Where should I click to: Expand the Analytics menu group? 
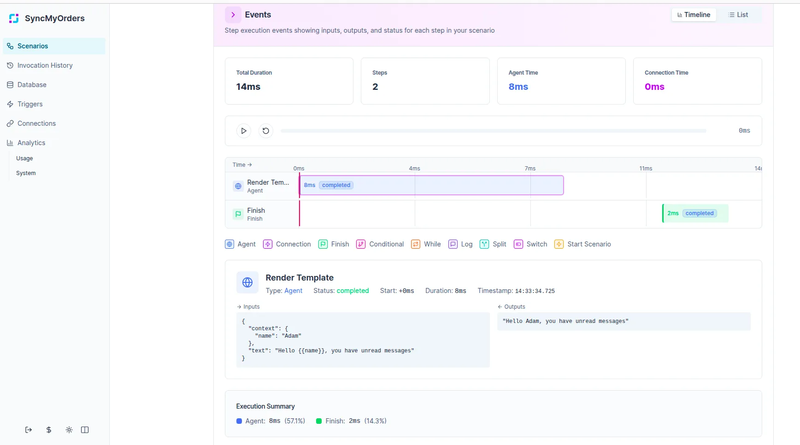coord(31,143)
